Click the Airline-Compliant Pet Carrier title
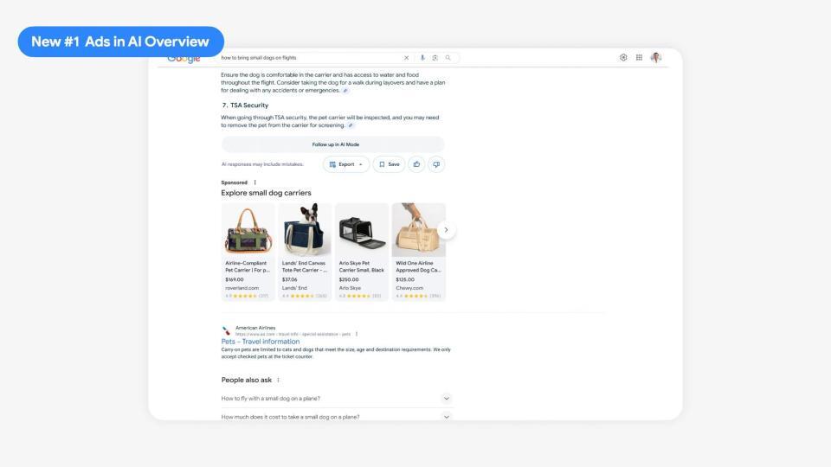Screen dimensions: 831x467 coord(248,266)
